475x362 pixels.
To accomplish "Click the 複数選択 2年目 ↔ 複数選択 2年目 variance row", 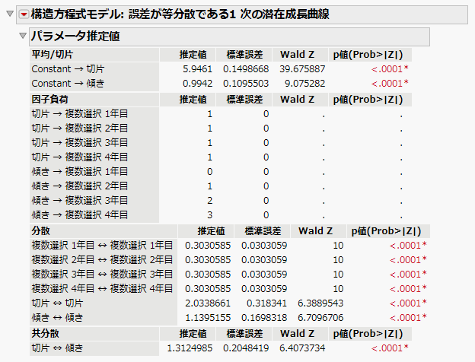I will coord(103,260).
